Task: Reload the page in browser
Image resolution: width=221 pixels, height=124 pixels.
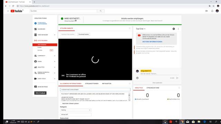Action: (x=13, y=6)
